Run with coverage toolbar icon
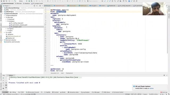This screenshot has width=170, height=95. (x=32, y=1)
